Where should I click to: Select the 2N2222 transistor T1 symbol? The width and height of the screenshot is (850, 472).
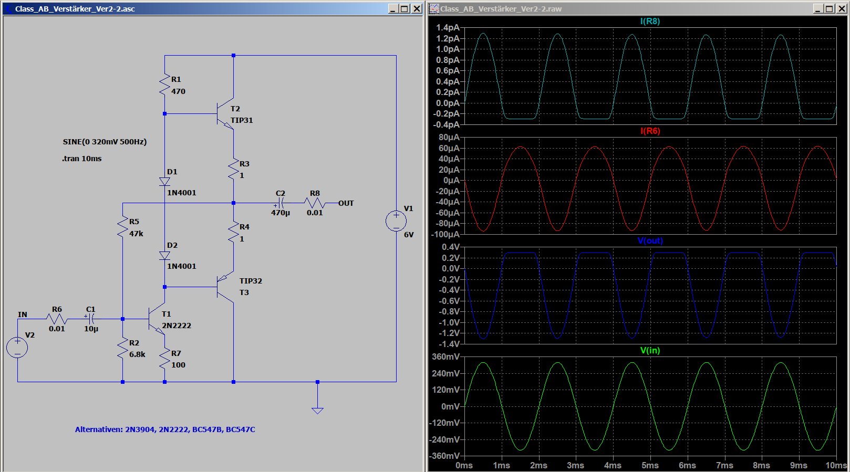click(x=157, y=319)
